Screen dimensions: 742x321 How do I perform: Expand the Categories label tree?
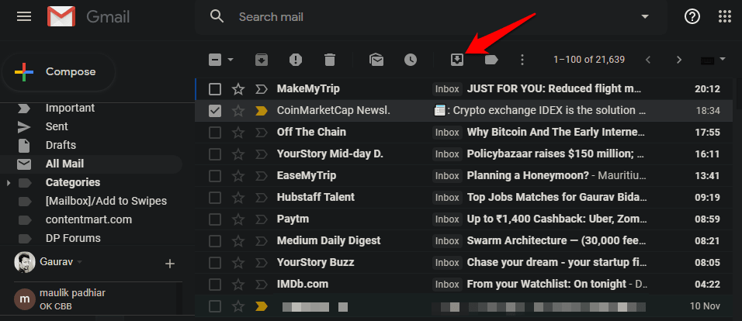coord(9,182)
